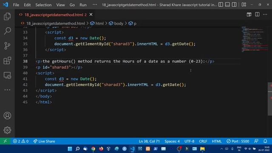This screenshot has width=272, height=153.
Task: Click line number 42 in gutter
Action: 25,85
